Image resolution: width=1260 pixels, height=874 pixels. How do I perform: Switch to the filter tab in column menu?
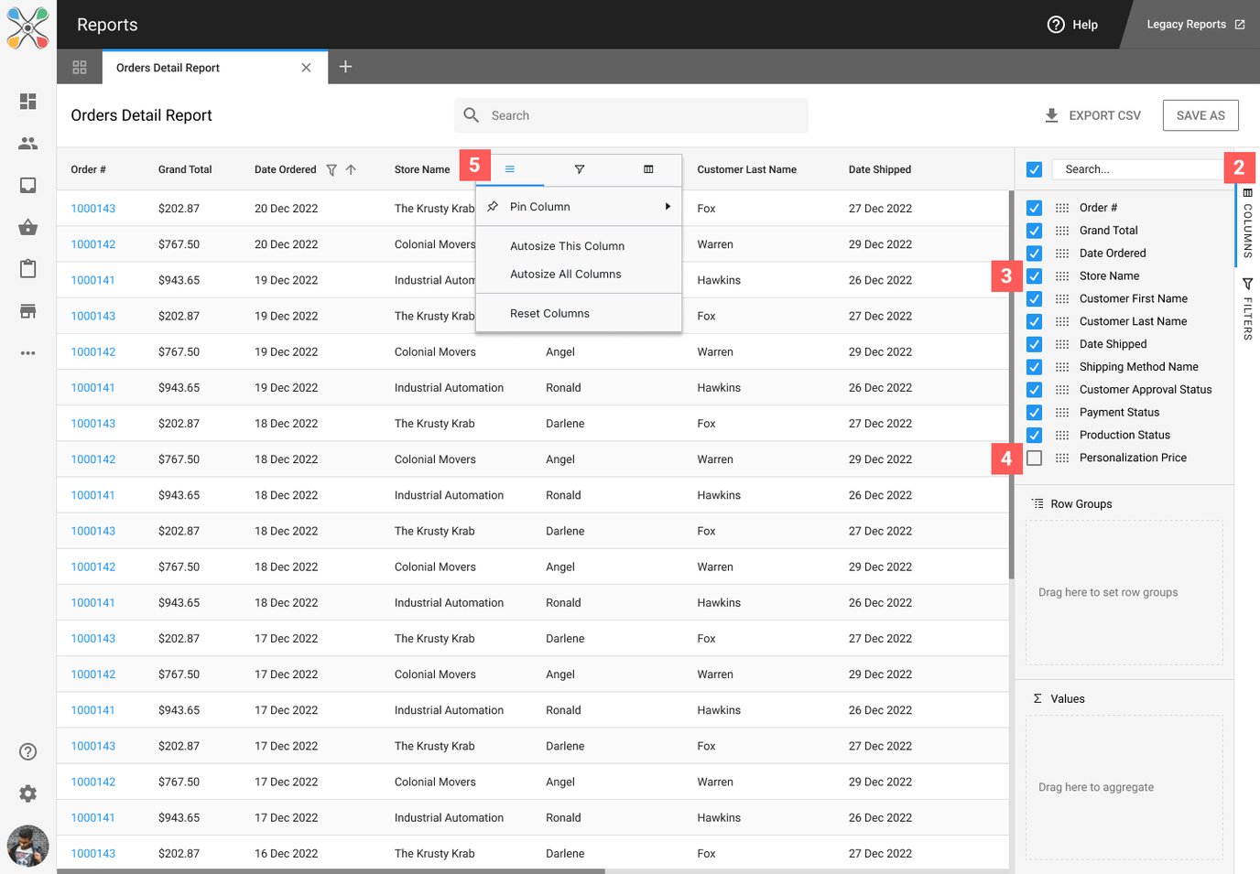579,169
